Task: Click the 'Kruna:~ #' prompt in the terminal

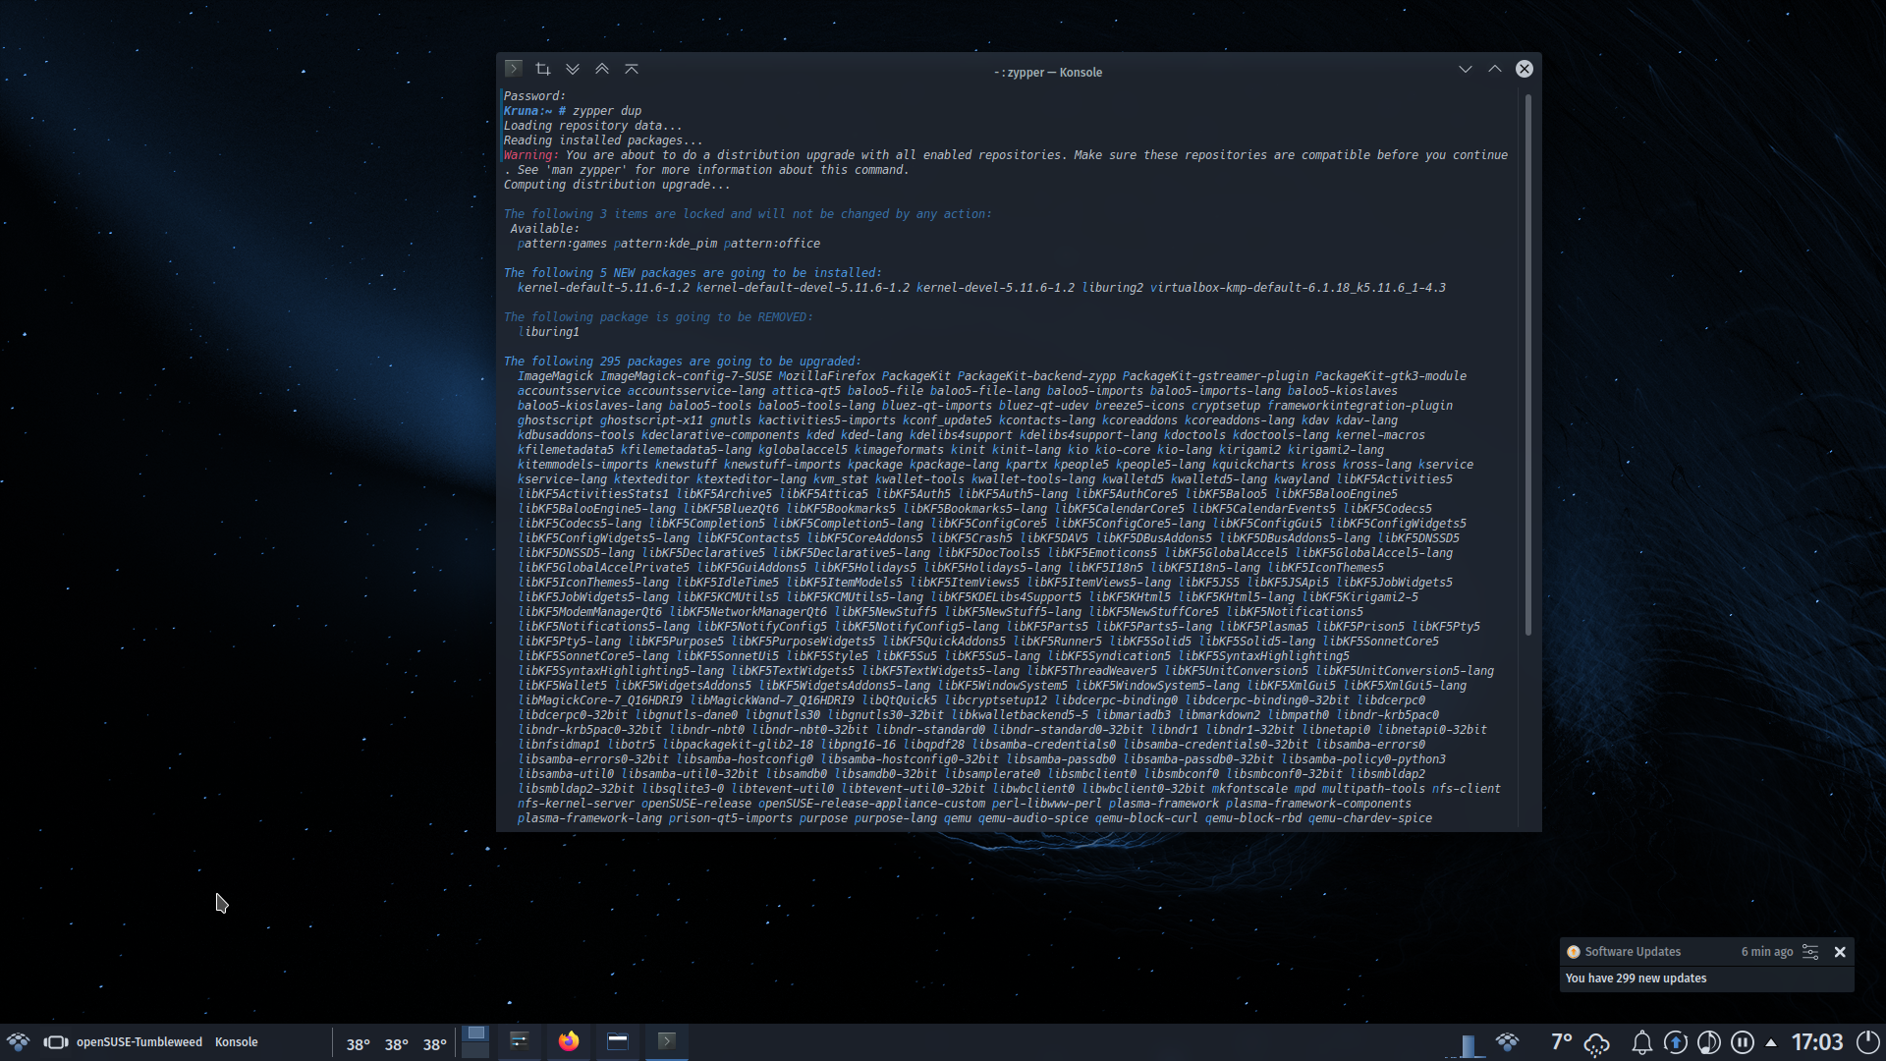Action: [x=534, y=111]
